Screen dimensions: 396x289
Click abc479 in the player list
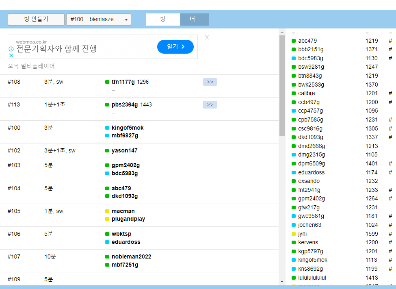[x=307, y=41]
